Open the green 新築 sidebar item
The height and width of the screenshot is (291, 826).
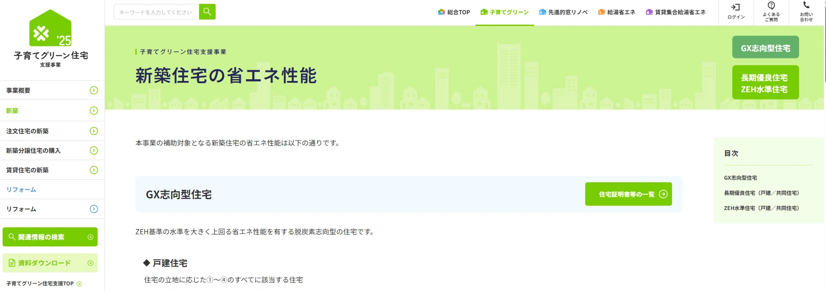(x=52, y=110)
